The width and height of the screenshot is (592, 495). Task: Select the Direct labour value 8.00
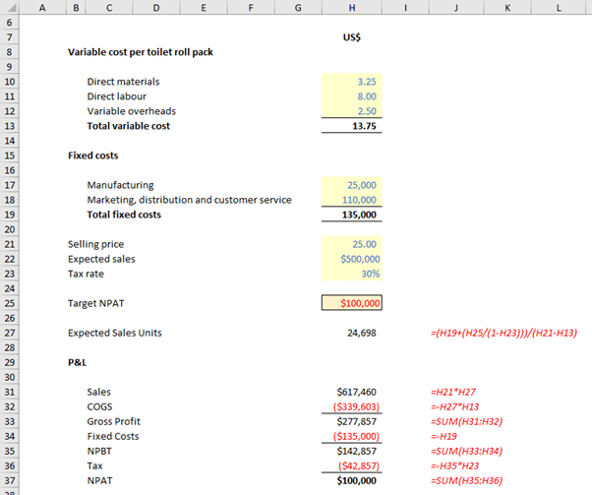point(351,96)
